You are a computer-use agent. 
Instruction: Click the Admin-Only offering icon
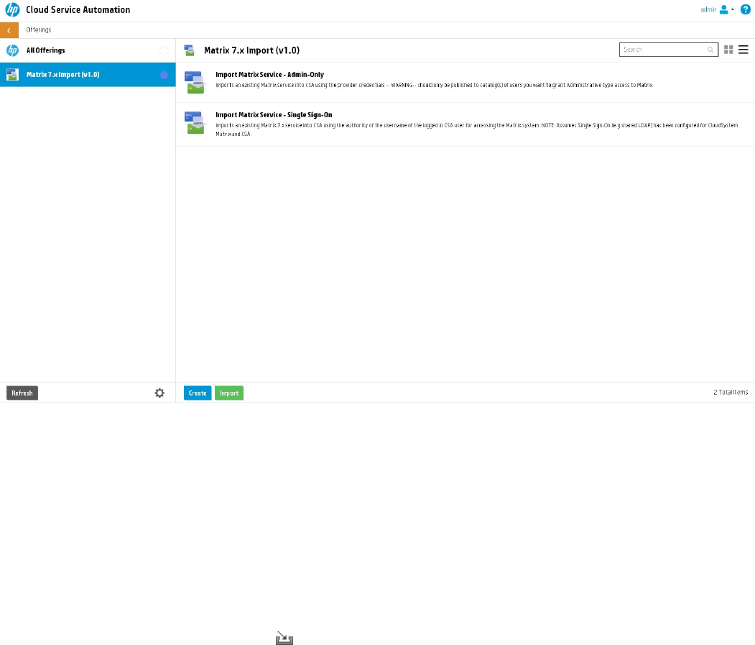click(195, 82)
